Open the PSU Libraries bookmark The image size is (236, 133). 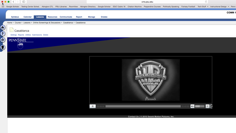(x=61, y=7)
